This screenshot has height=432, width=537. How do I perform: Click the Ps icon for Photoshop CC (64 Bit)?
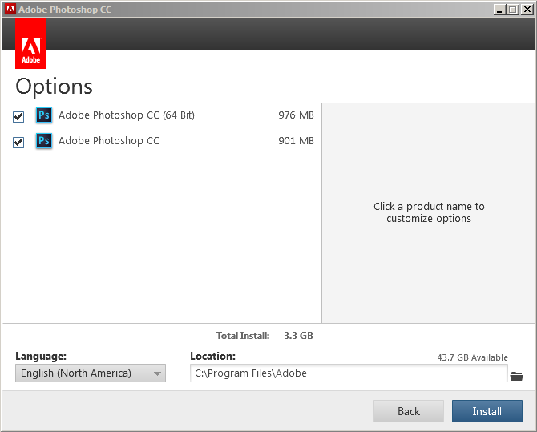[x=44, y=115]
